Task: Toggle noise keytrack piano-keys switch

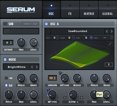Action: coord(6,85)
